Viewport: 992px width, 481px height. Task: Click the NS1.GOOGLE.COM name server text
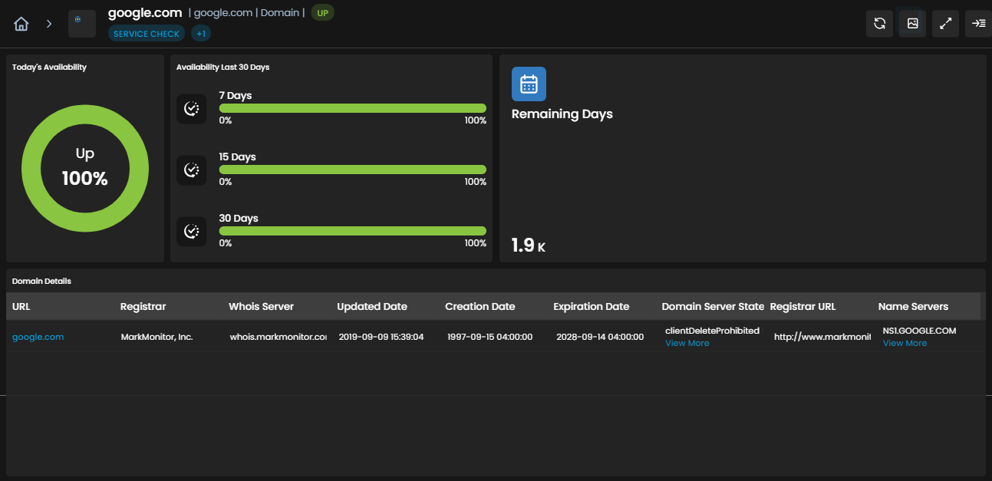[x=919, y=331]
